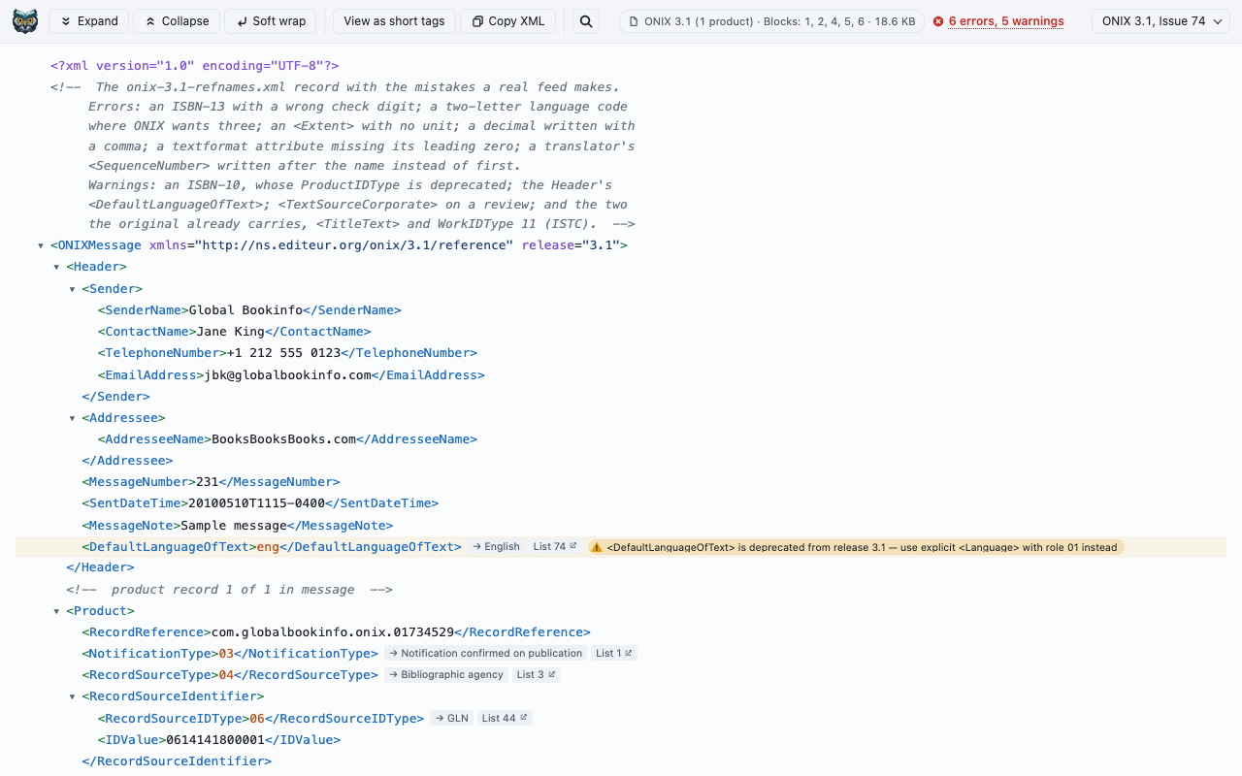
Task: Select the email 'jbk@globalbookinfo.com'
Action: click(x=288, y=375)
